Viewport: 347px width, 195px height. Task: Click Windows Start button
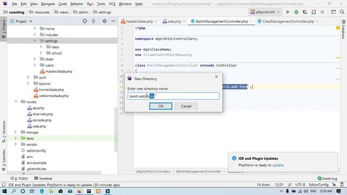(x=4, y=191)
